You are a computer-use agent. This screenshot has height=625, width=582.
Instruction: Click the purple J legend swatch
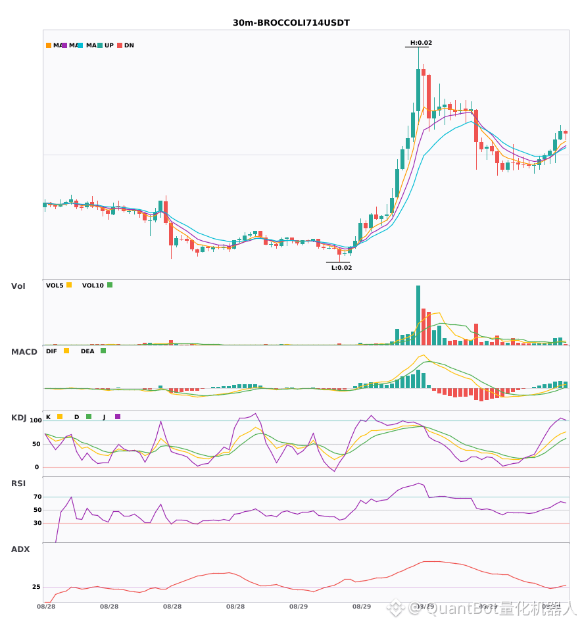coord(118,416)
